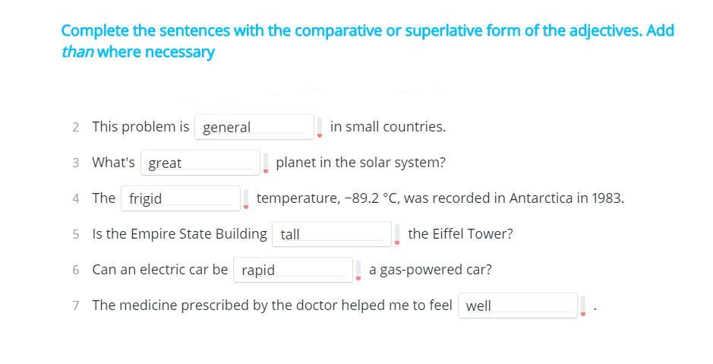This screenshot has width=713, height=364.
Task: Click the "tall" answer field in sentence 5
Action: click(332, 234)
